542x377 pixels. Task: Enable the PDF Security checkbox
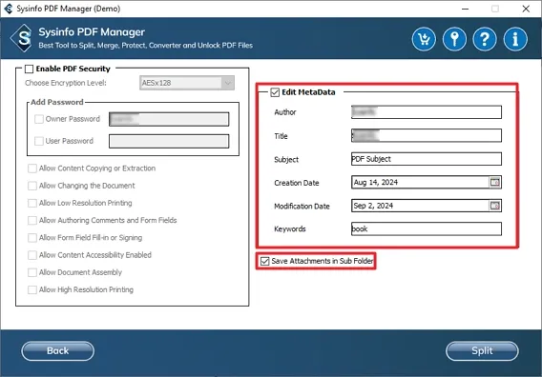coord(29,69)
